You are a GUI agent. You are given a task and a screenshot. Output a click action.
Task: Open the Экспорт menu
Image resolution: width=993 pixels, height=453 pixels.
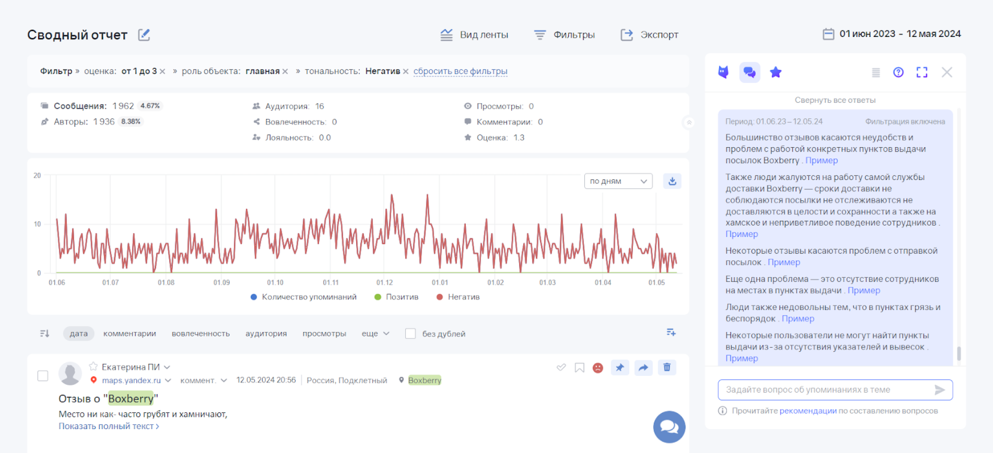pos(650,35)
